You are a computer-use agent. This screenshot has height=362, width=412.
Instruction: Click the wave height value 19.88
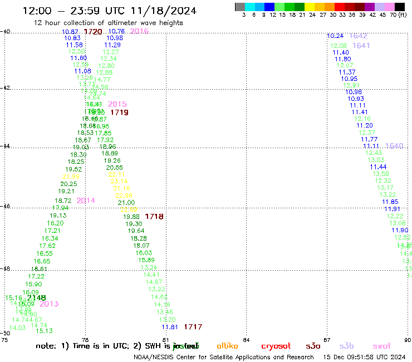131,217
